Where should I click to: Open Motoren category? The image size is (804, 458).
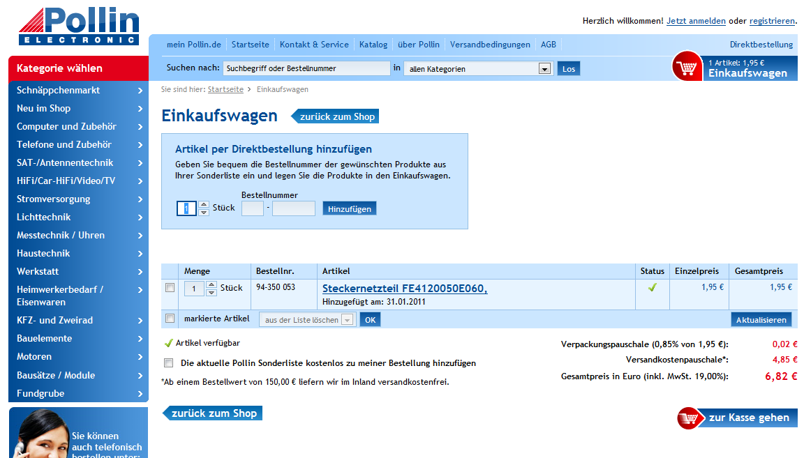pyautogui.click(x=78, y=356)
